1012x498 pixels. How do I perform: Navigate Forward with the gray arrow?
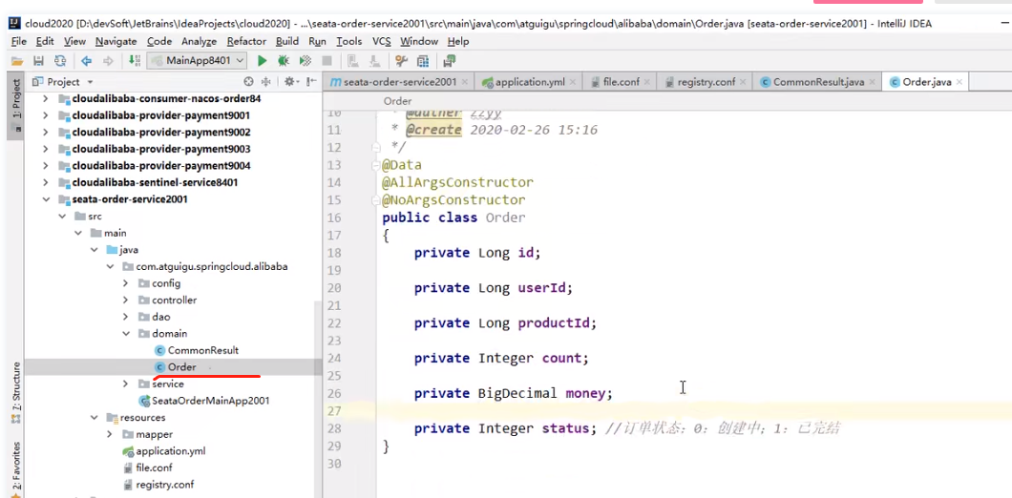108,61
